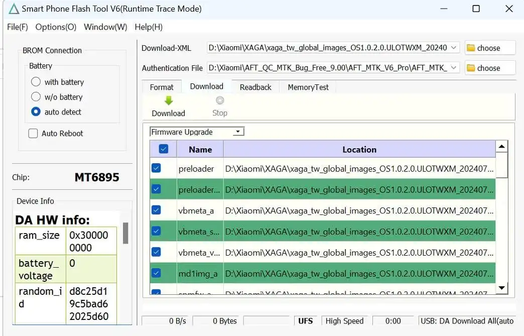Toggle the select-all checkbox in table header
This screenshot has height=336, width=524.
click(x=164, y=149)
